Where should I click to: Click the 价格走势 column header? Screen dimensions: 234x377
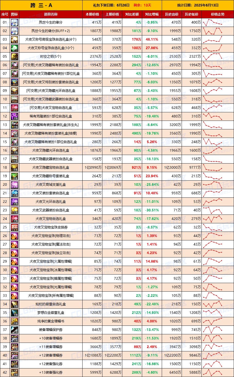click(217, 14)
